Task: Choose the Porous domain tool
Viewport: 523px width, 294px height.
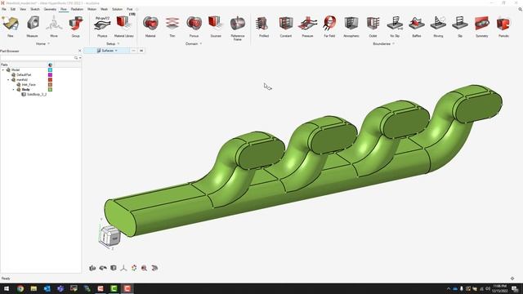Action: pos(194,26)
